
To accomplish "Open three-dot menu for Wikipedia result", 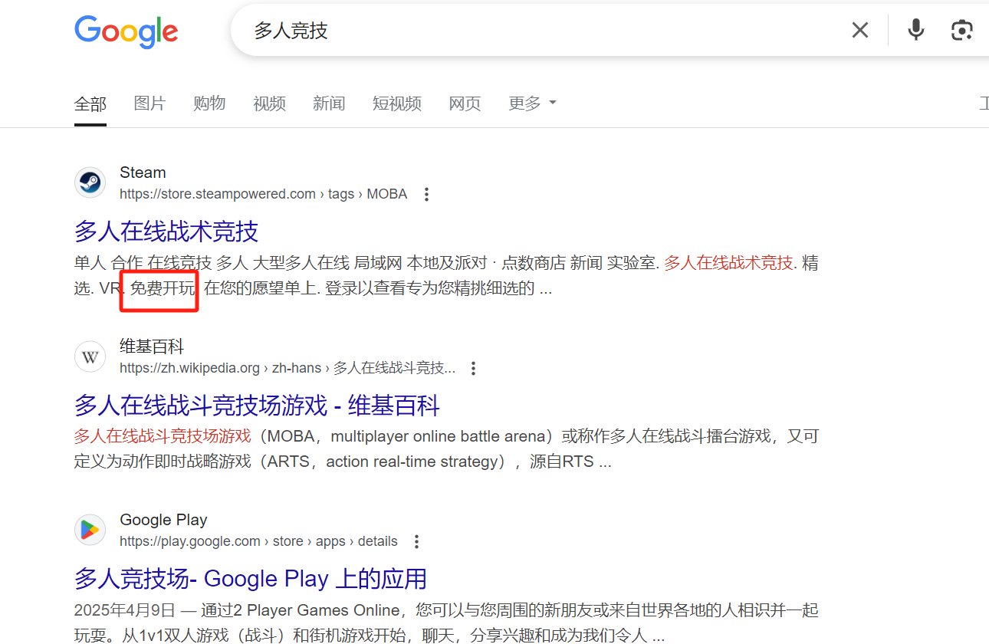I will [x=474, y=368].
